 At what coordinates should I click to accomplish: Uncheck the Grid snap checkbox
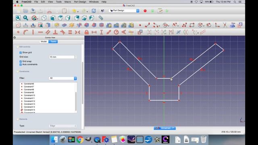(x=21, y=62)
